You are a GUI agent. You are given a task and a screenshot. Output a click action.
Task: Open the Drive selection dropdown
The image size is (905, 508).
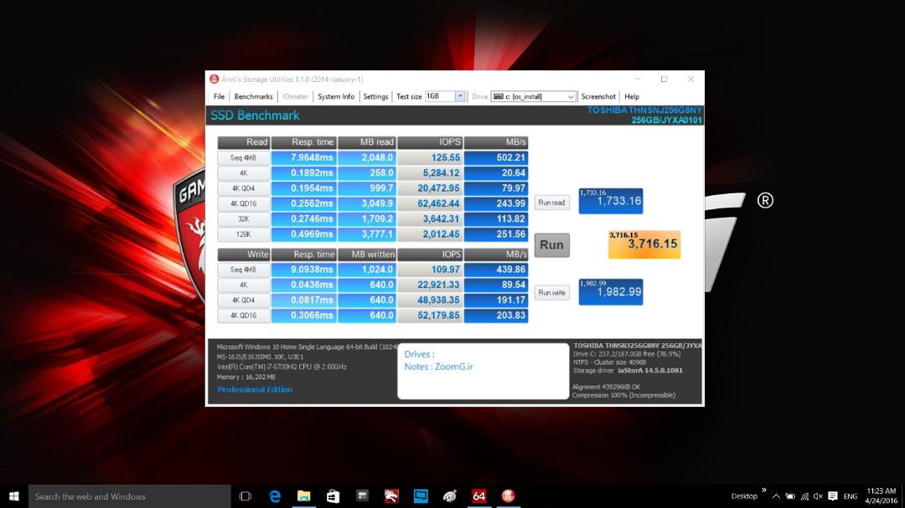tap(533, 96)
